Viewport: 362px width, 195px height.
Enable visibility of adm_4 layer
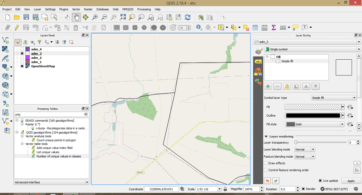pyautogui.click(x=22, y=49)
